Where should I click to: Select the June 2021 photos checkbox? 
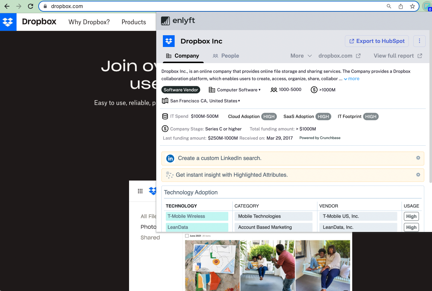tap(187, 236)
